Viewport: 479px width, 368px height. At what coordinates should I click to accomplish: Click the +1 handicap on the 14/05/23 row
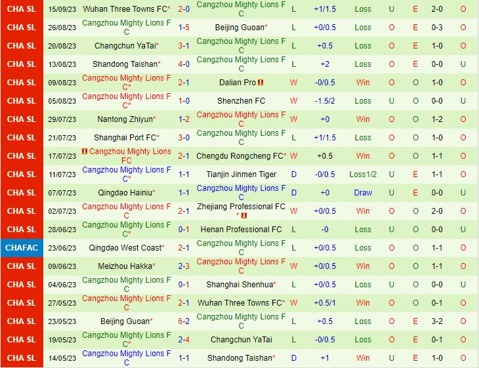(325, 358)
